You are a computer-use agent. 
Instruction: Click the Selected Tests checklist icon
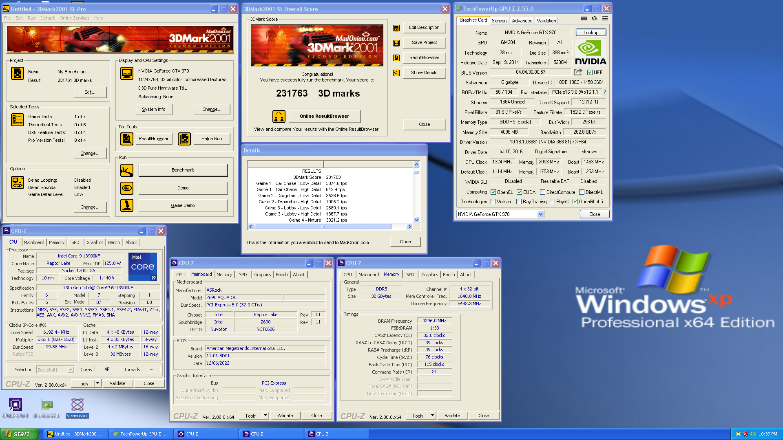click(x=18, y=120)
